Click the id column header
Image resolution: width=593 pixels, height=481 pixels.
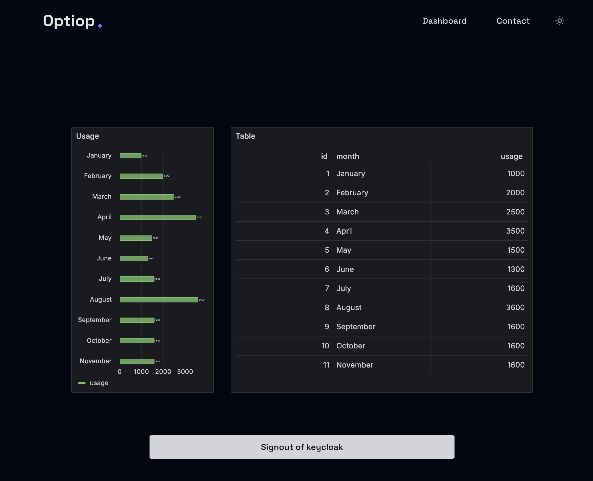[x=324, y=156]
